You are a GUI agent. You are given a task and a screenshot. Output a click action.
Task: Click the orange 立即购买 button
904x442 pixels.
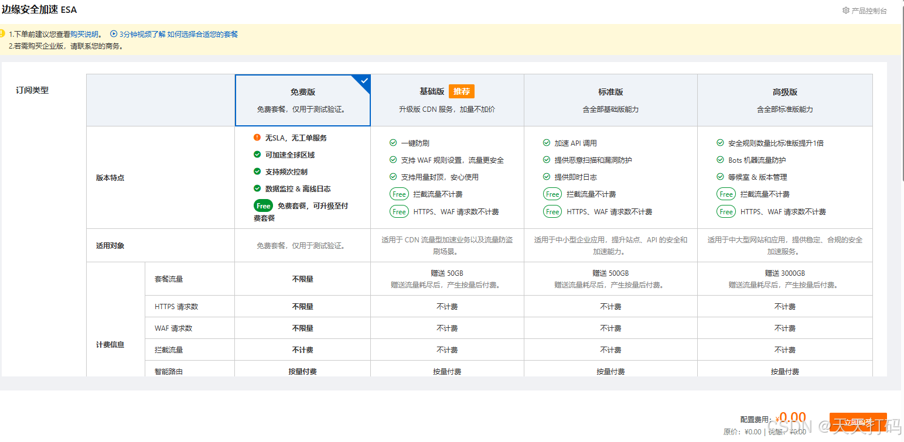pos(858,422)
